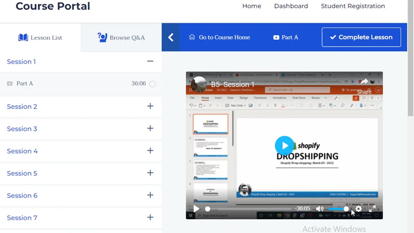The width and height of the screenshot is (414, 233).
Task: Click Session 6 heading text
Action: (22, 195)
